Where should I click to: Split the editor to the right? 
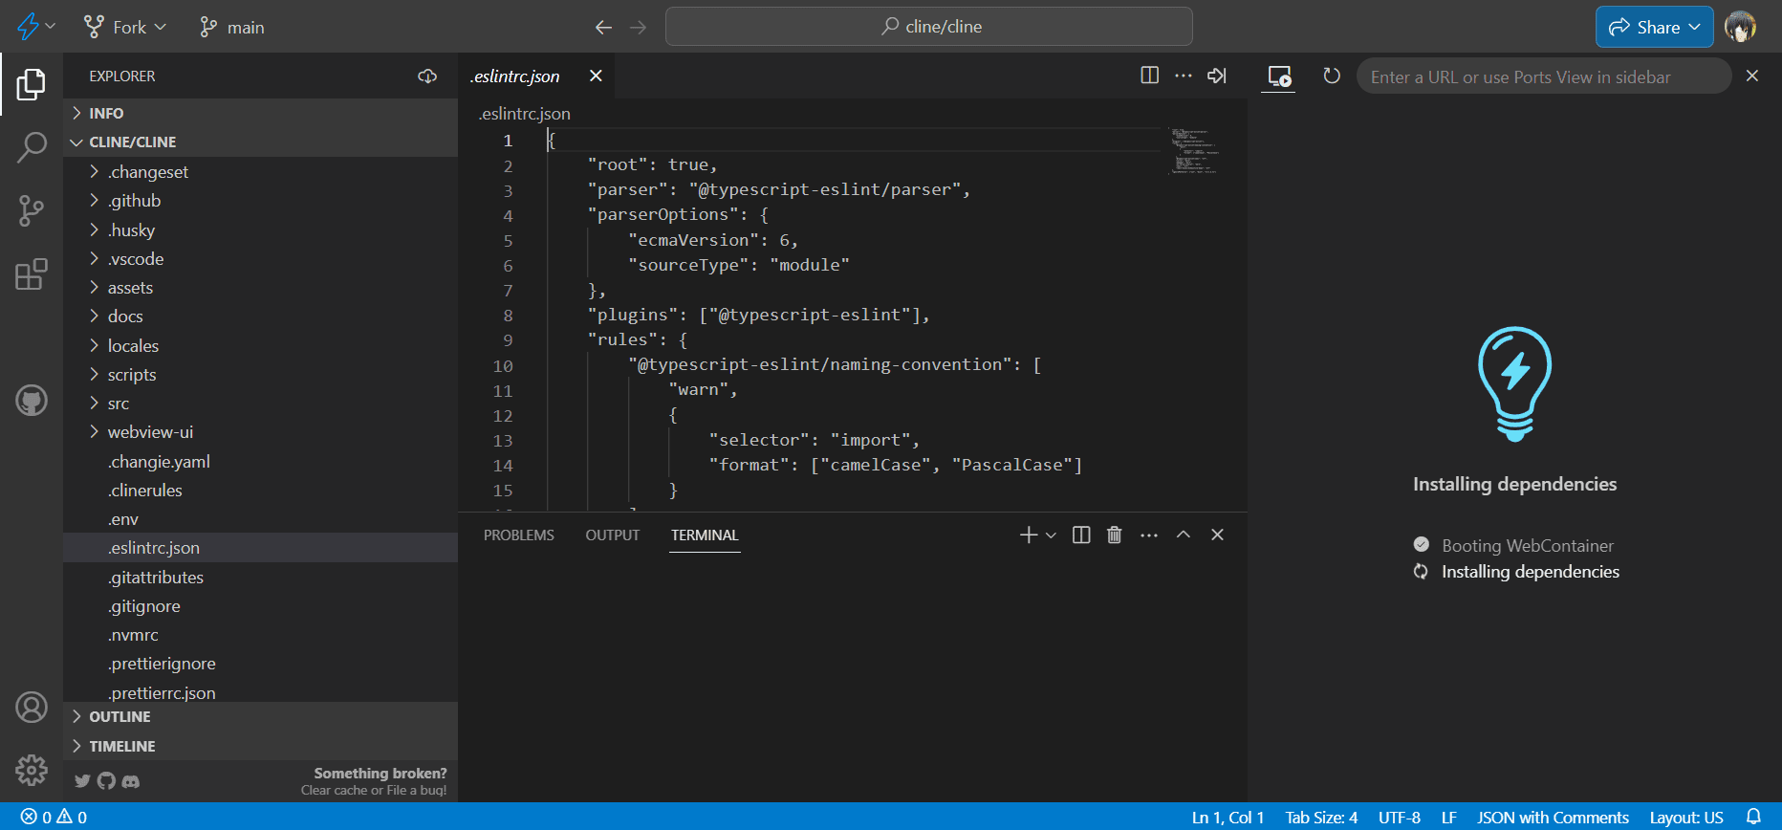click(1150, 76)
